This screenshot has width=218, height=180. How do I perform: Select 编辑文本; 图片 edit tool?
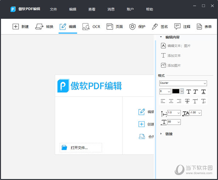[175, 46]
